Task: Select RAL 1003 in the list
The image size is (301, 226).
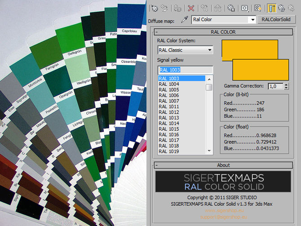Action: [x=181, y=78]
